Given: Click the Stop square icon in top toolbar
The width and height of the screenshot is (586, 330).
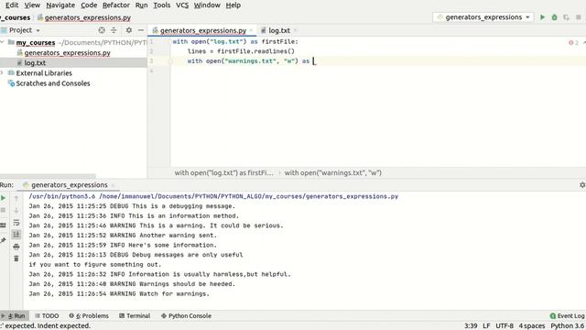Looking at the screenshot, I should [578, 17].
